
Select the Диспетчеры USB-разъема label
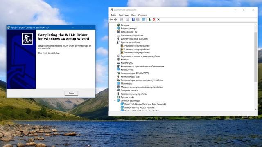[134, 39]
